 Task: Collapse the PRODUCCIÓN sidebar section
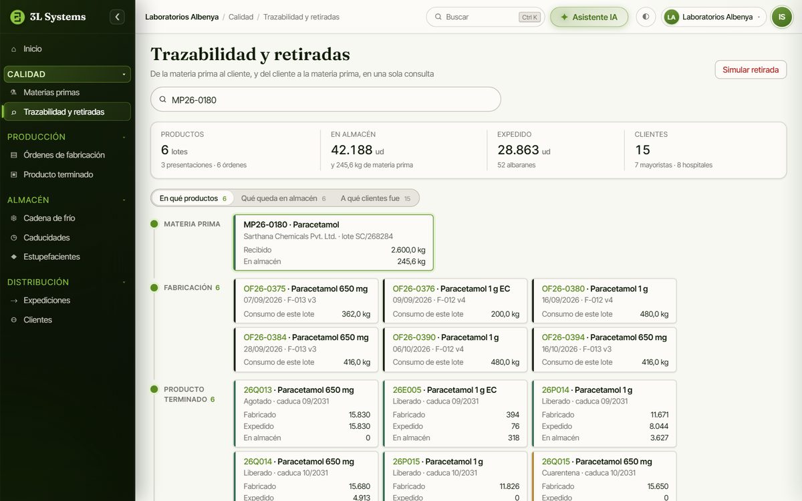click(x=67, y=137)
